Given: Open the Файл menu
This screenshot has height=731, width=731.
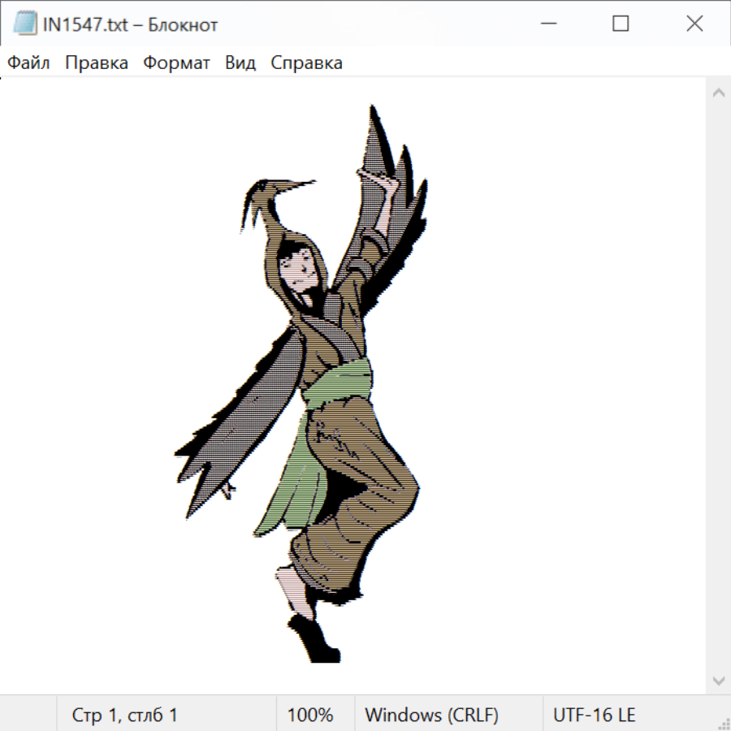Looking at the screenshot, I should tap(28, 63).
